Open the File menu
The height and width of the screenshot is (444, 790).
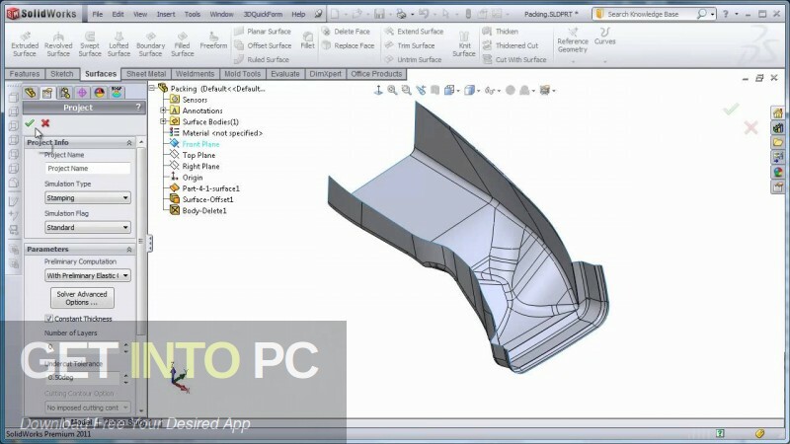pos(97,14)
